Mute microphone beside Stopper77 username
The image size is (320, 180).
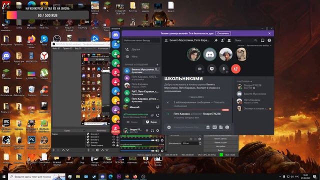[146, 130]
